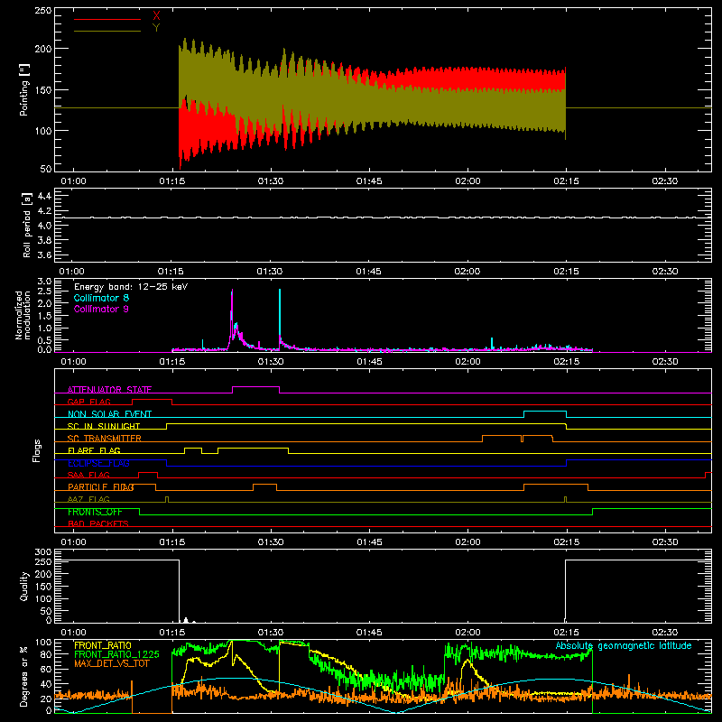Screen dimensions: 722x722
Task: Click the 'Quality' axis label
Action: click(24, 586)
